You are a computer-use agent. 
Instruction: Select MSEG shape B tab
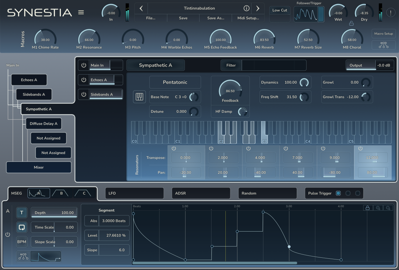pyautogui.click(x=62, y=193)
